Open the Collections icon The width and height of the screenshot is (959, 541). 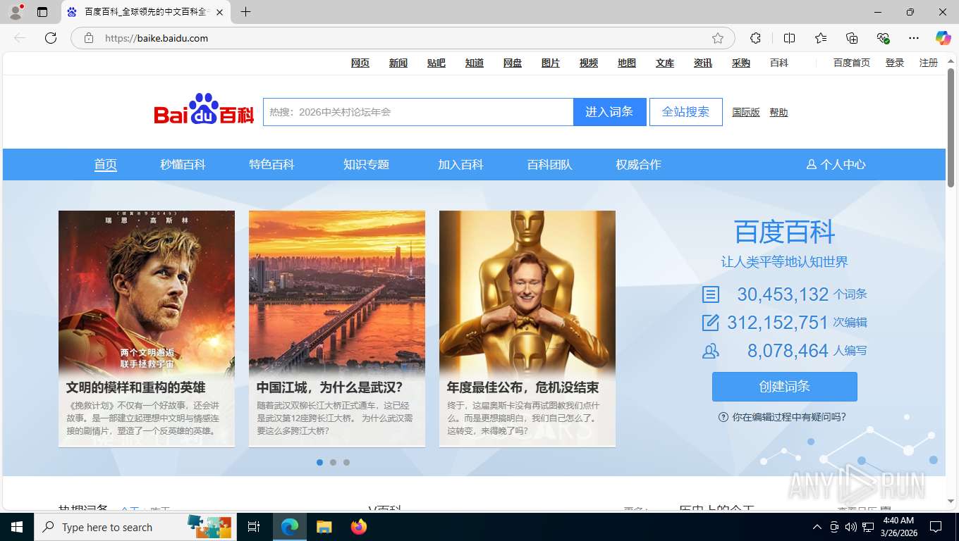point(852,38)
